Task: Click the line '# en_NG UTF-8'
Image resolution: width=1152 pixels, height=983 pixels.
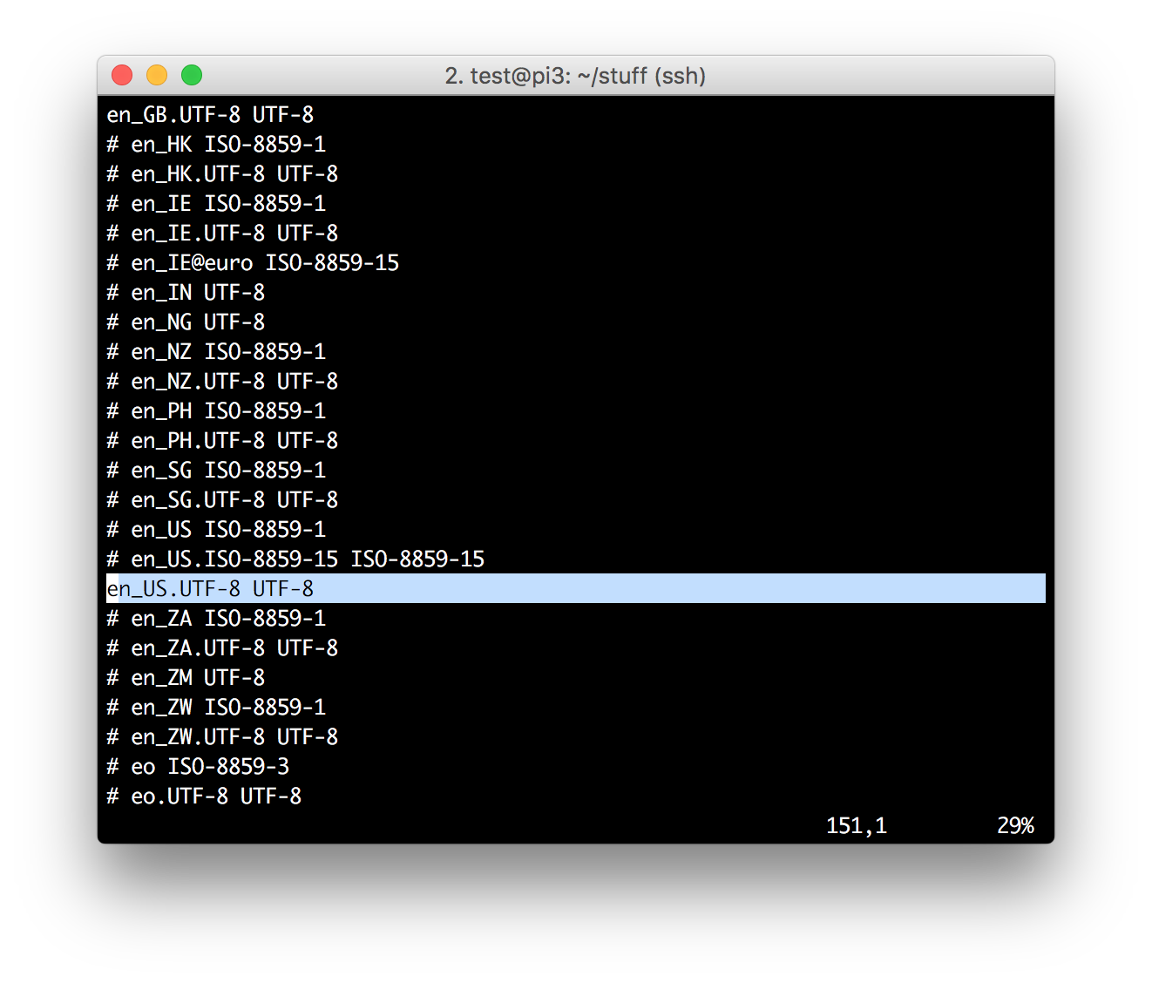Action: point(186,322)
